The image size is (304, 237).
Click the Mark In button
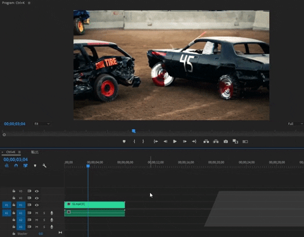click(134, 141)
